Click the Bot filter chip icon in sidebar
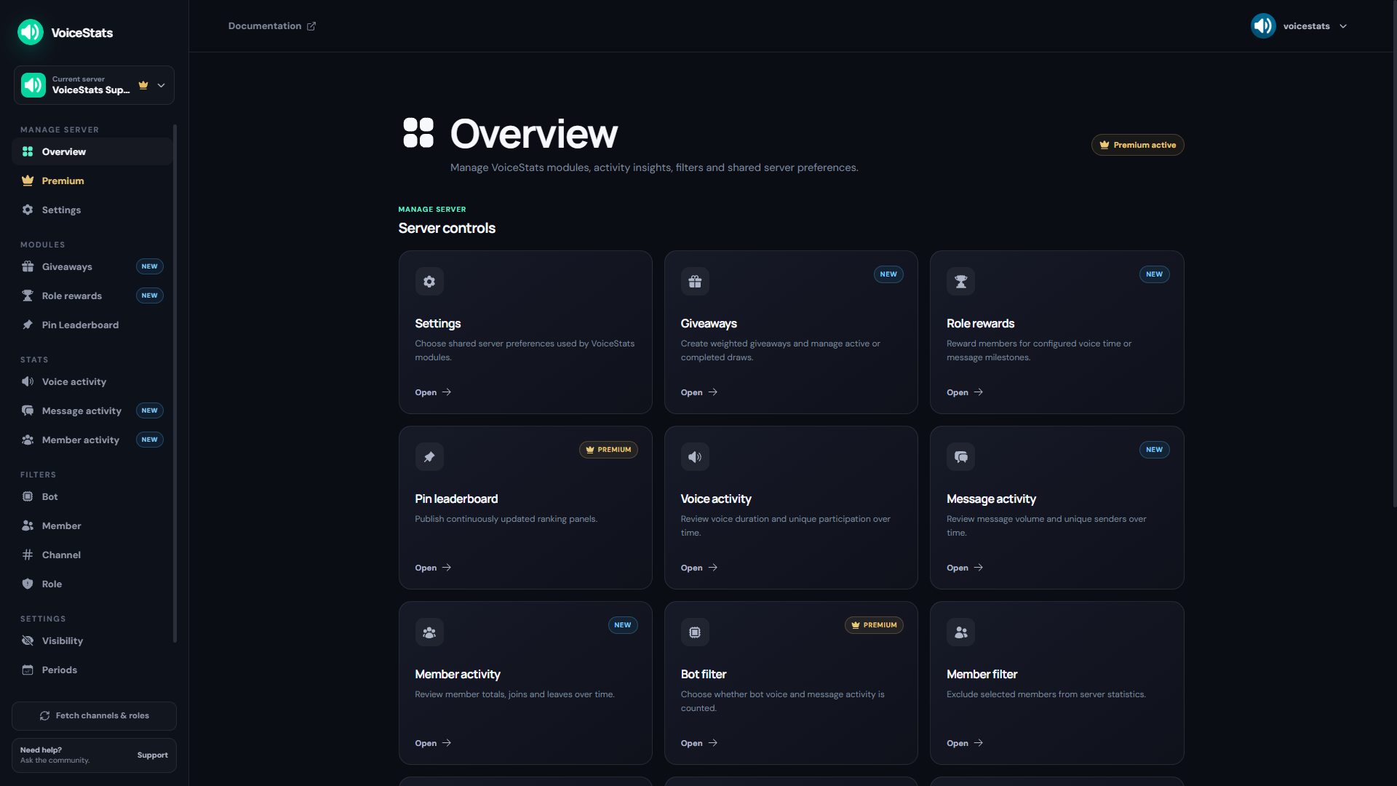The height and width of the screenshot is (786, 1397). tap(28, 496)
